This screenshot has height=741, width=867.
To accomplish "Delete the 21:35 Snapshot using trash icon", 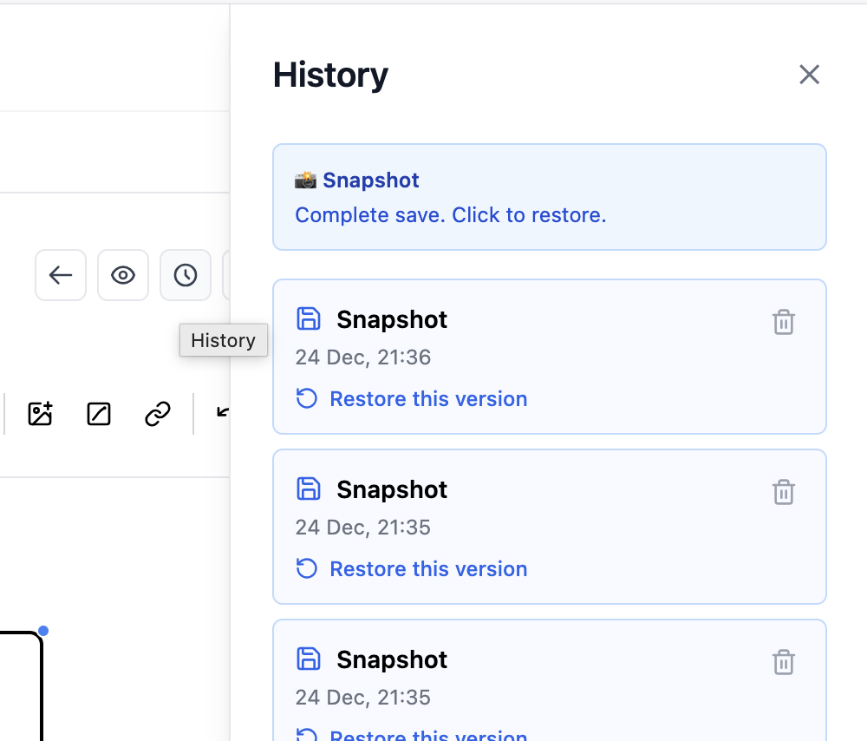I will [x=783, y=492].
